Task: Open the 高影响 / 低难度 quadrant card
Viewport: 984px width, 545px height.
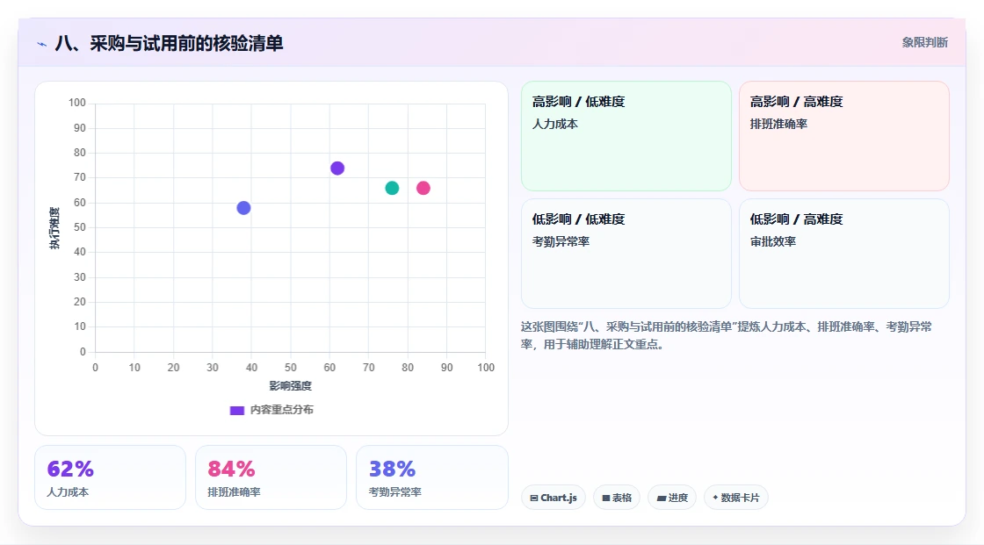Action: 626,136
